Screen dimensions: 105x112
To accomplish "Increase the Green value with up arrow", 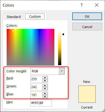I will 45,86.
